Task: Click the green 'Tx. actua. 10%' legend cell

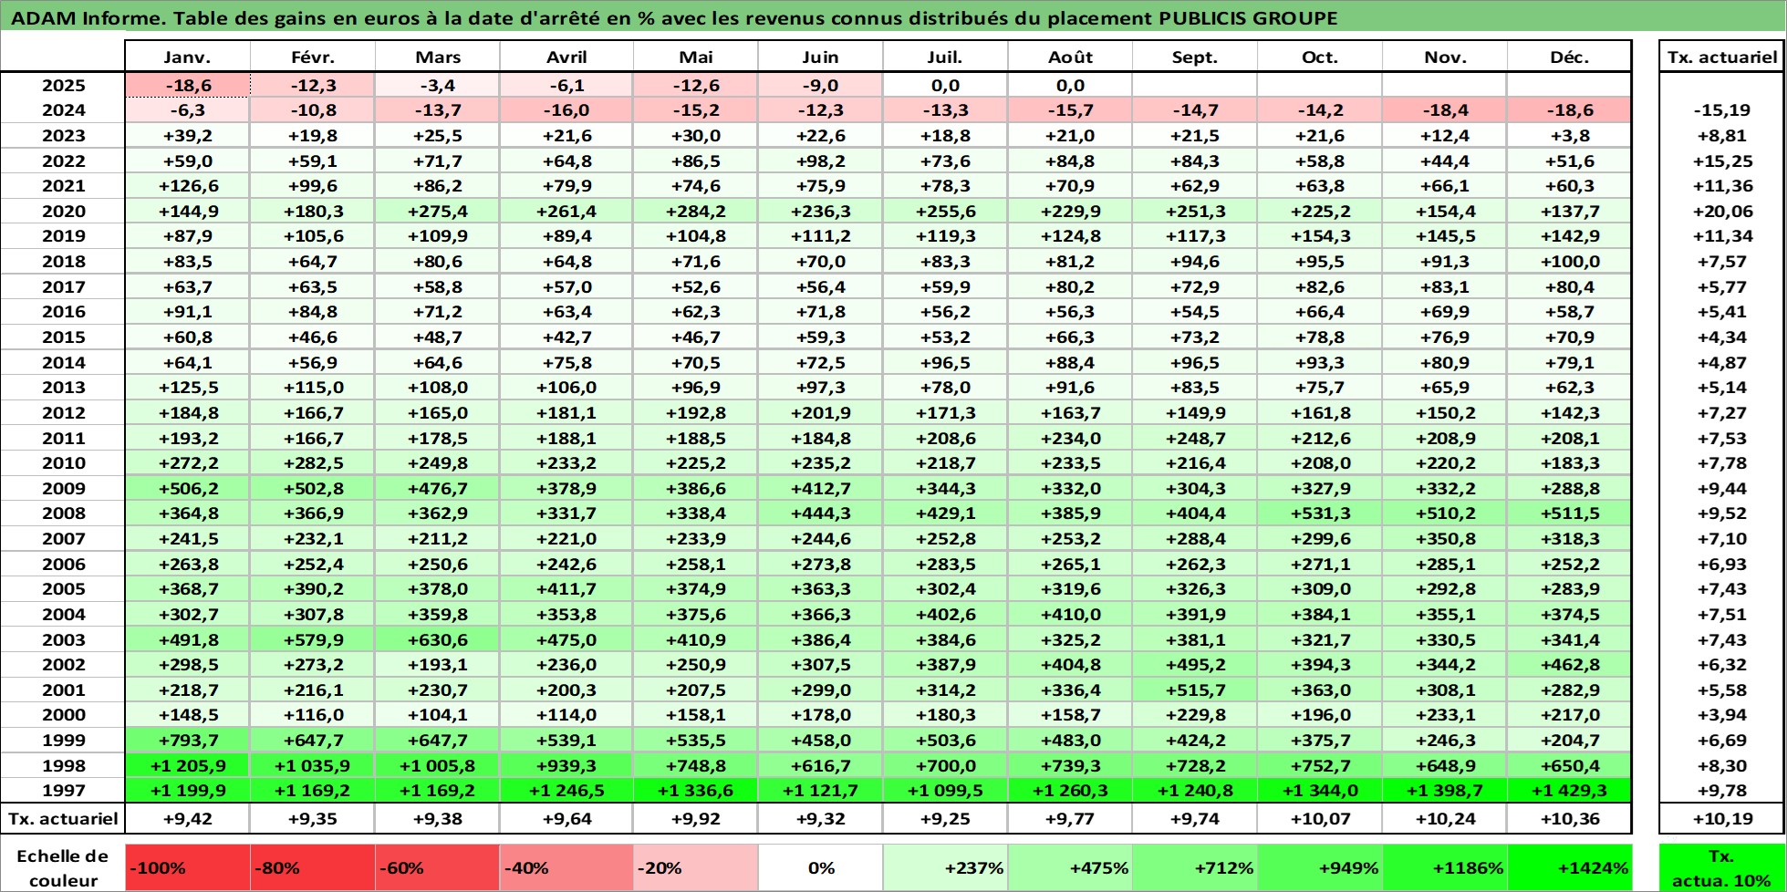Action: (1721, 868)
